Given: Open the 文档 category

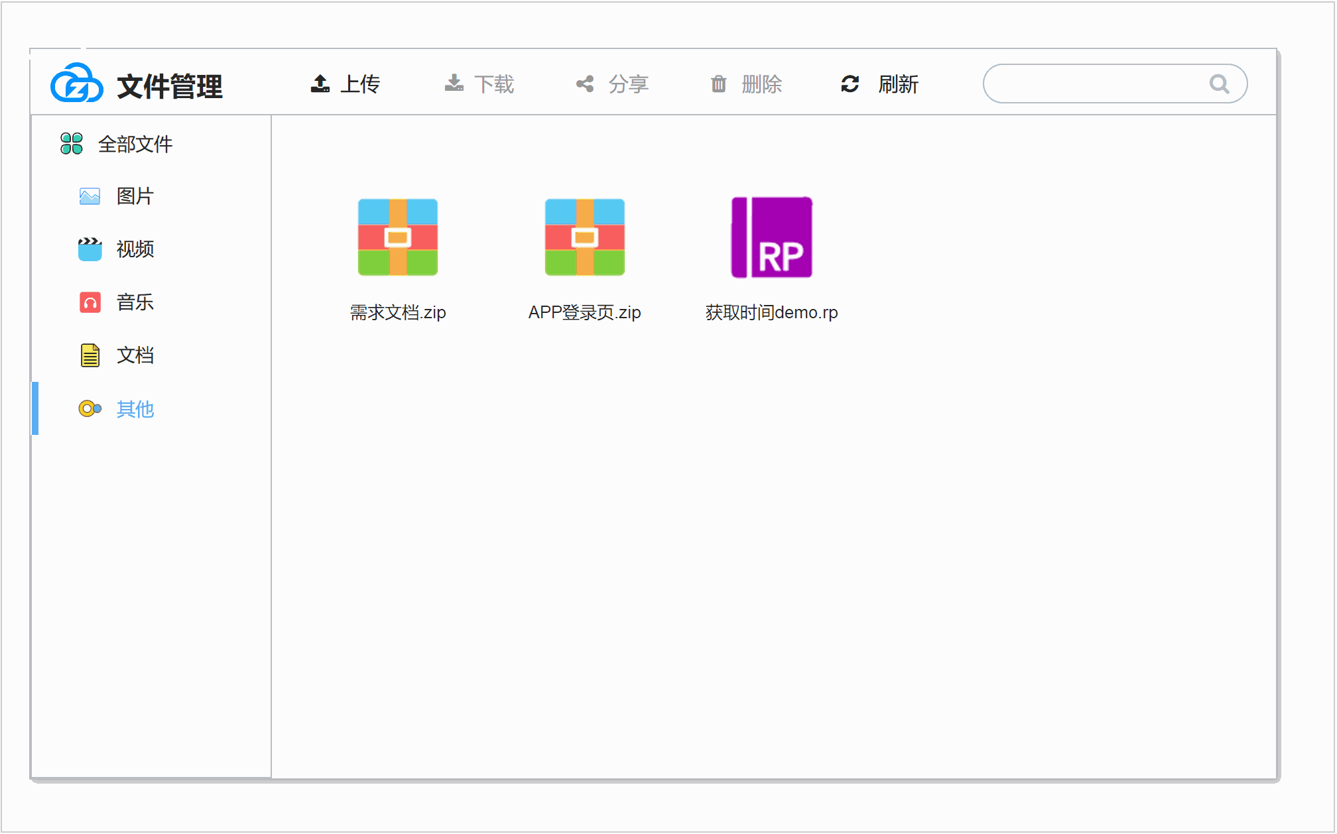Looking at the screenshot, I should coord(135,355).
